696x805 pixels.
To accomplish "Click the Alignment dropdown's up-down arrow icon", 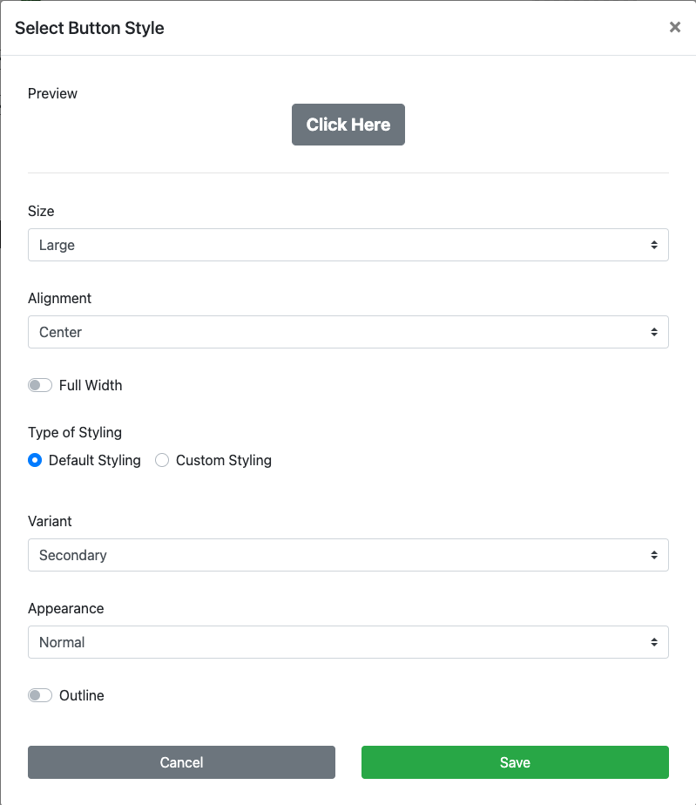I will (653, 333).
